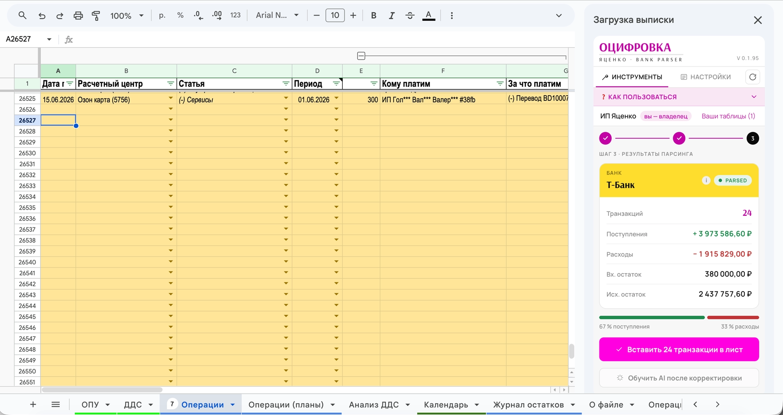783x415 pixels.
Task: Open dropdown in 01.06.2026 period cell
Action: [336, 99]
